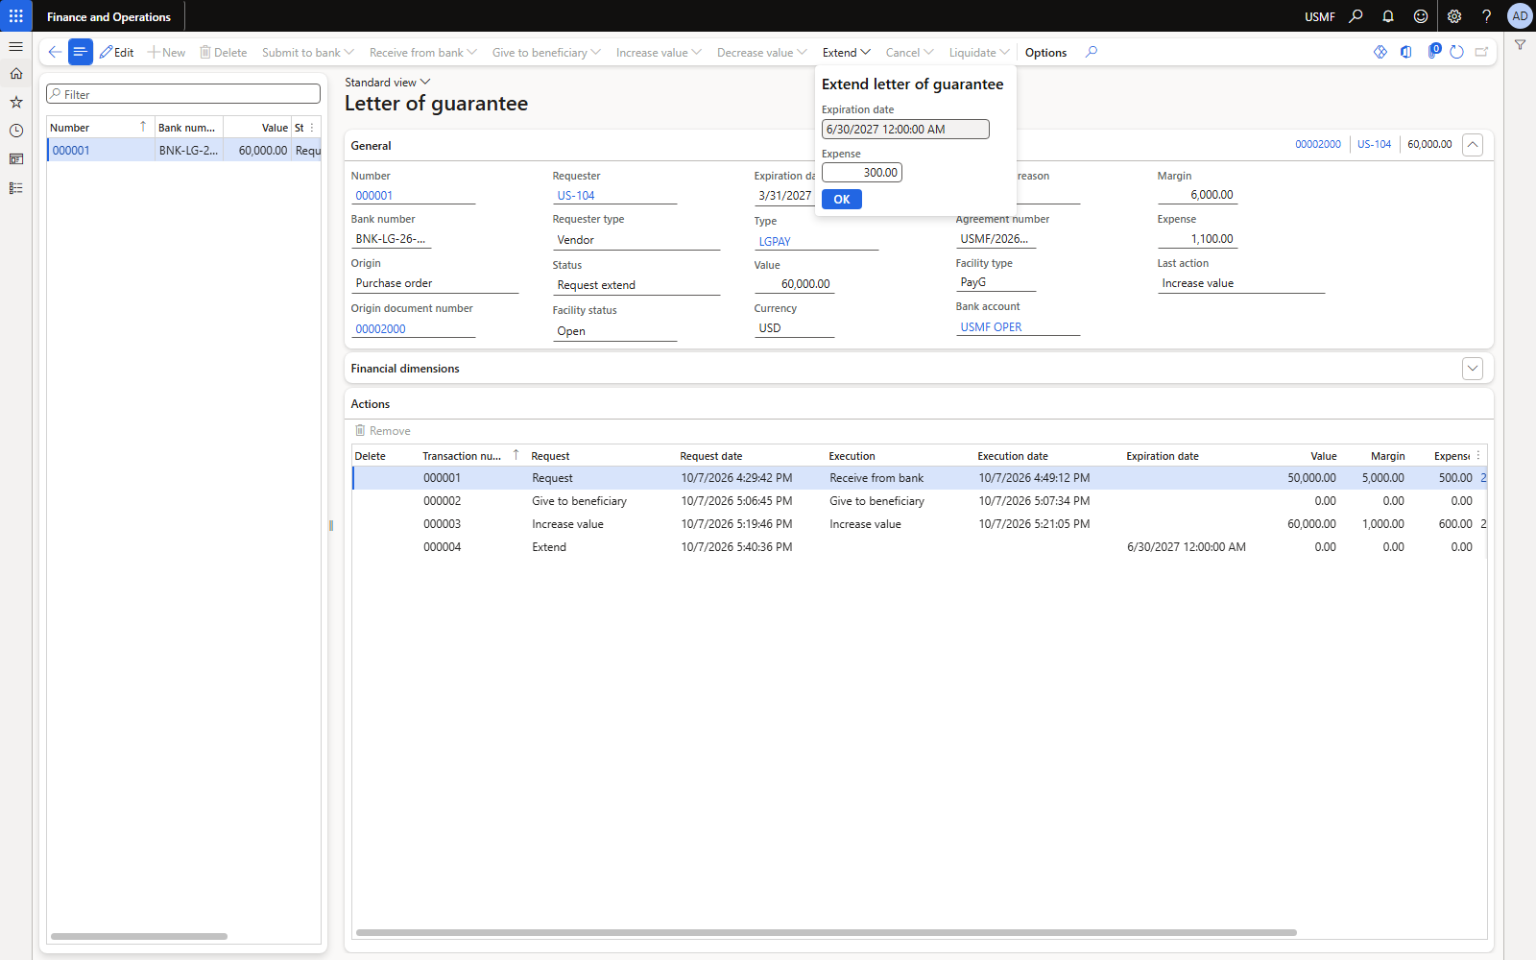Open the Options tab
The image size is (1536, 960).
(1045, 53)
